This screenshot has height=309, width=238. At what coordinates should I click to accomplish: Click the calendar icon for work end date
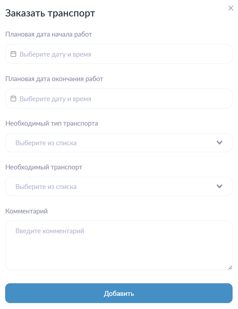pyautogui.click(x=13, y=98)
